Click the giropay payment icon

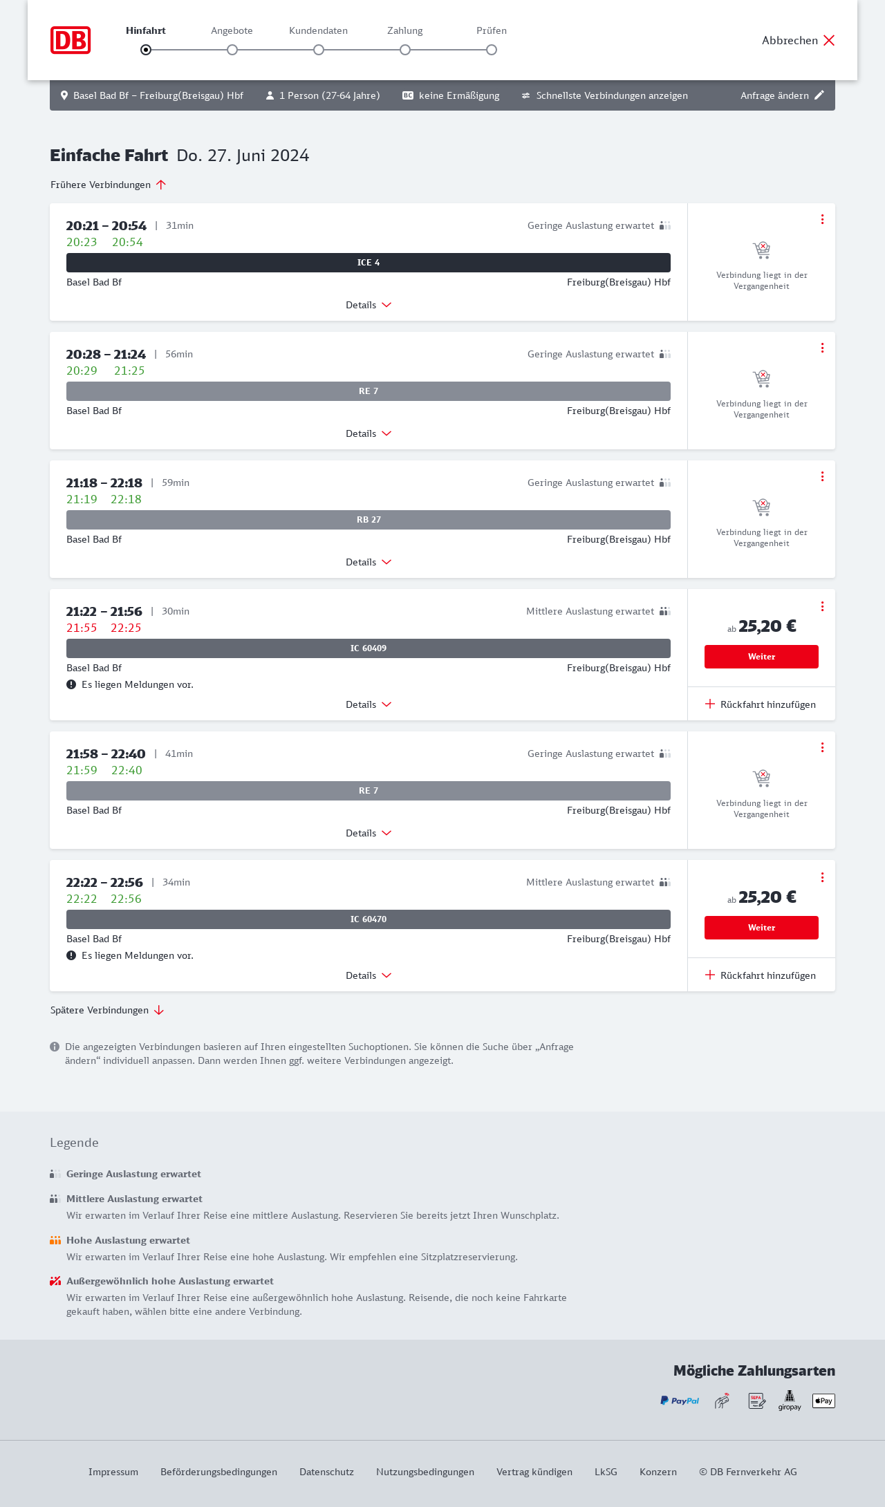click(x=790, y=1401)
